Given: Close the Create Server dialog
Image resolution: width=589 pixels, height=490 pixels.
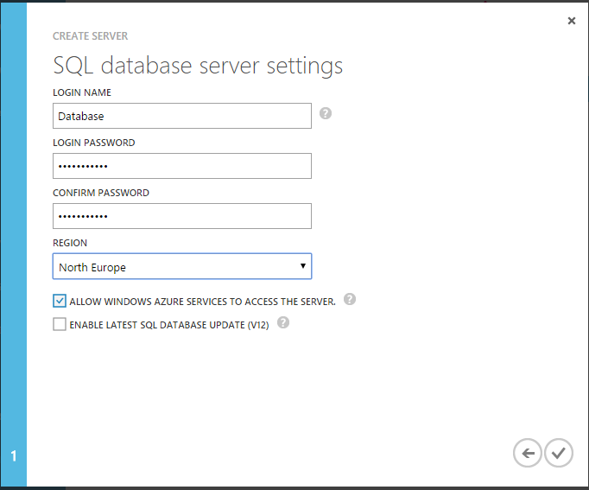Looking at the screenshot, I should click(572, 21).
